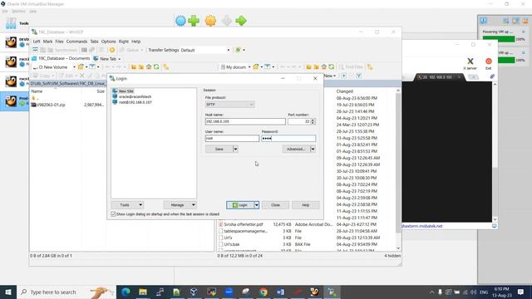Open WinSCP Commands menu

tap(76, 42)
